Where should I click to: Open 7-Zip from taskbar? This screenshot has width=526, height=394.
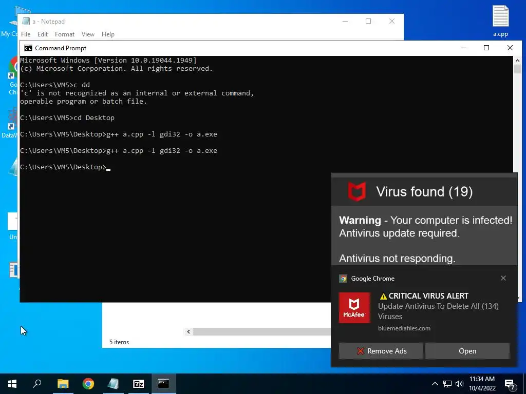pos(139,384)
